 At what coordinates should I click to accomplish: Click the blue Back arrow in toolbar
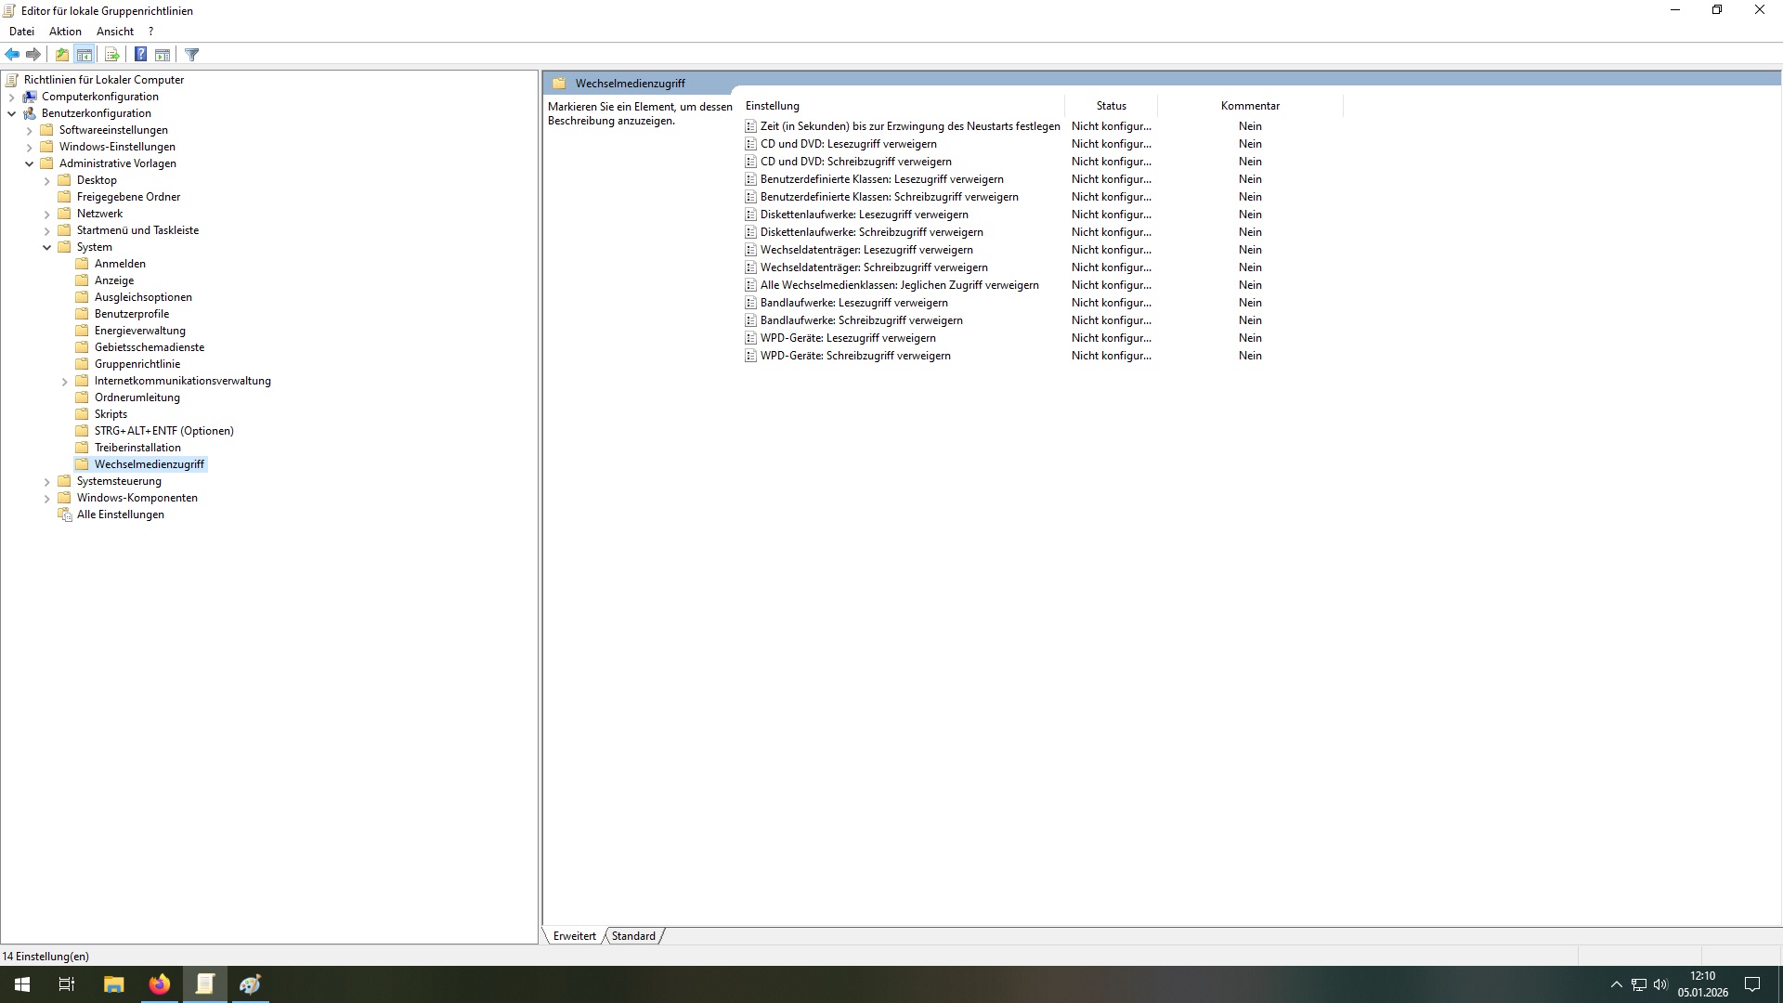coord(12,55)
